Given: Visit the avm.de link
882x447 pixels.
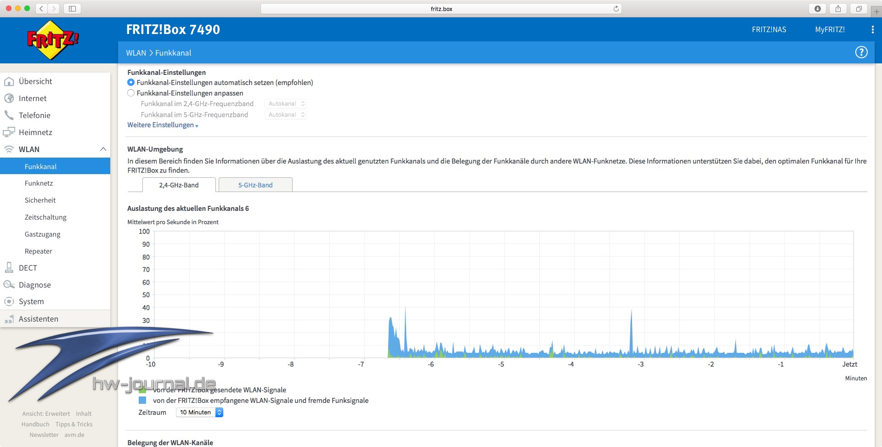Looking at the screenshot, I should click(x=74, y=435).
